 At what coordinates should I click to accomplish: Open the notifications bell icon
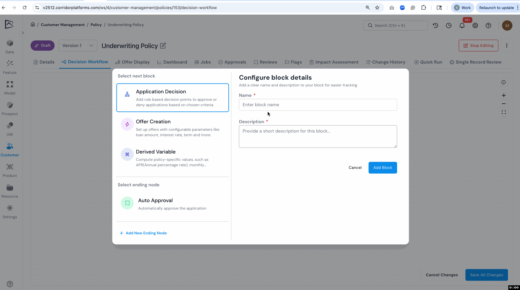(x=462, y=25)
